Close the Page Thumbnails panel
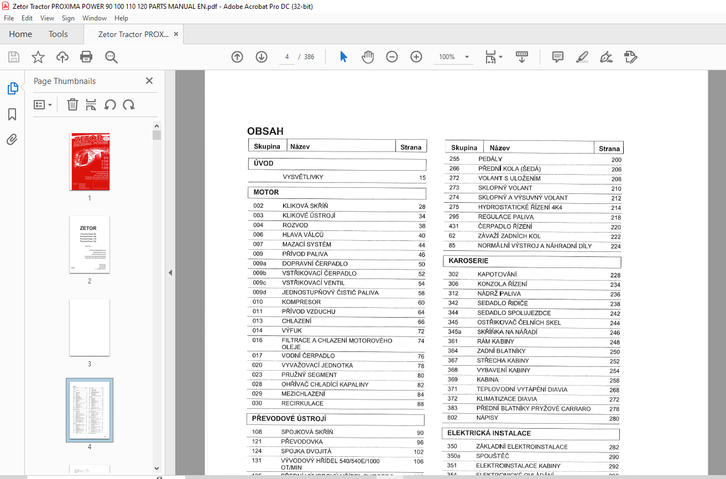The height and width of the screenshot is (479, 726). (x=149, y=81)
